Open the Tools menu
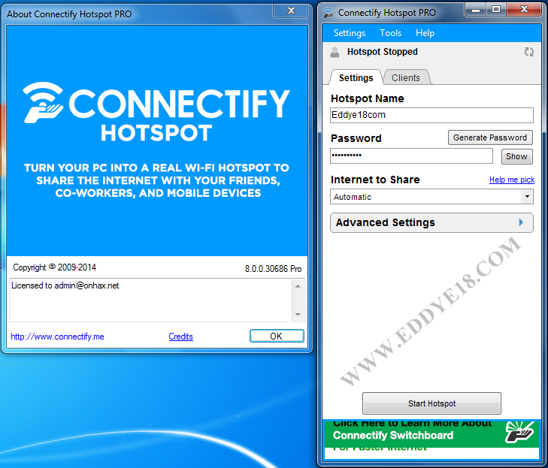This screenshot has height=468, width=548. pyautogui.click(x=391, y=33)
